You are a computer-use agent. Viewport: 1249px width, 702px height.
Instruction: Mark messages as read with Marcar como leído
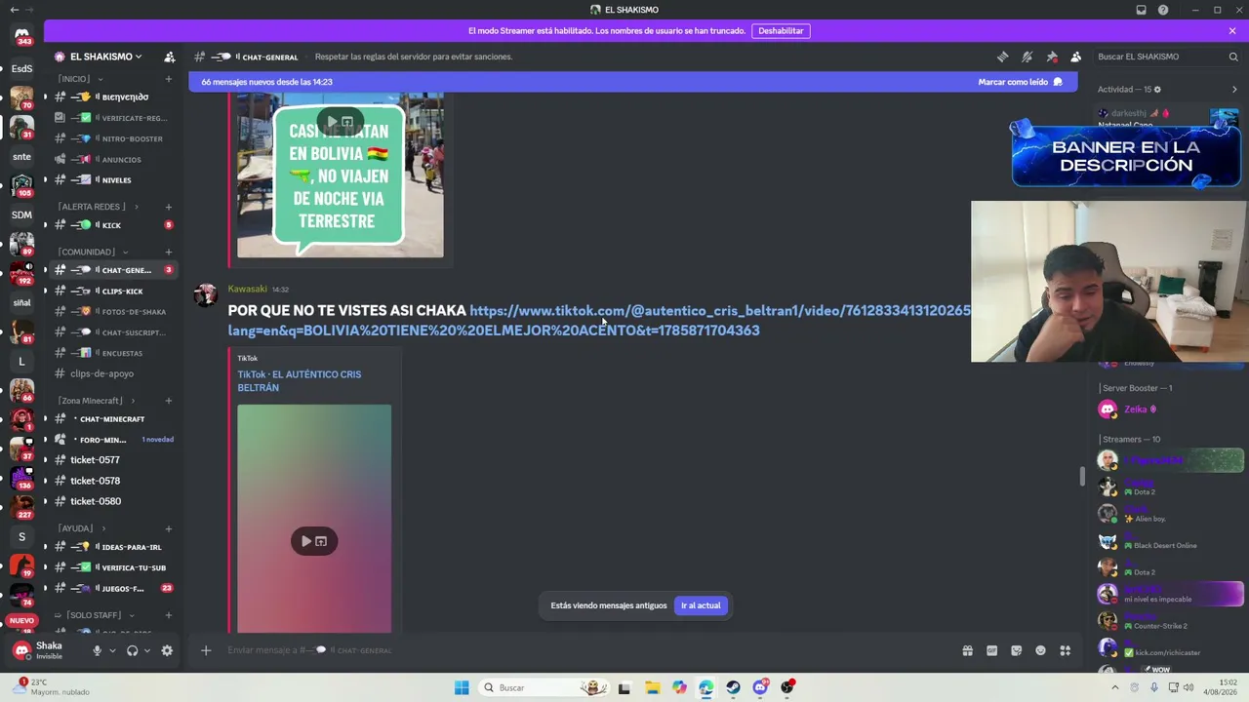coord(1021,82)
